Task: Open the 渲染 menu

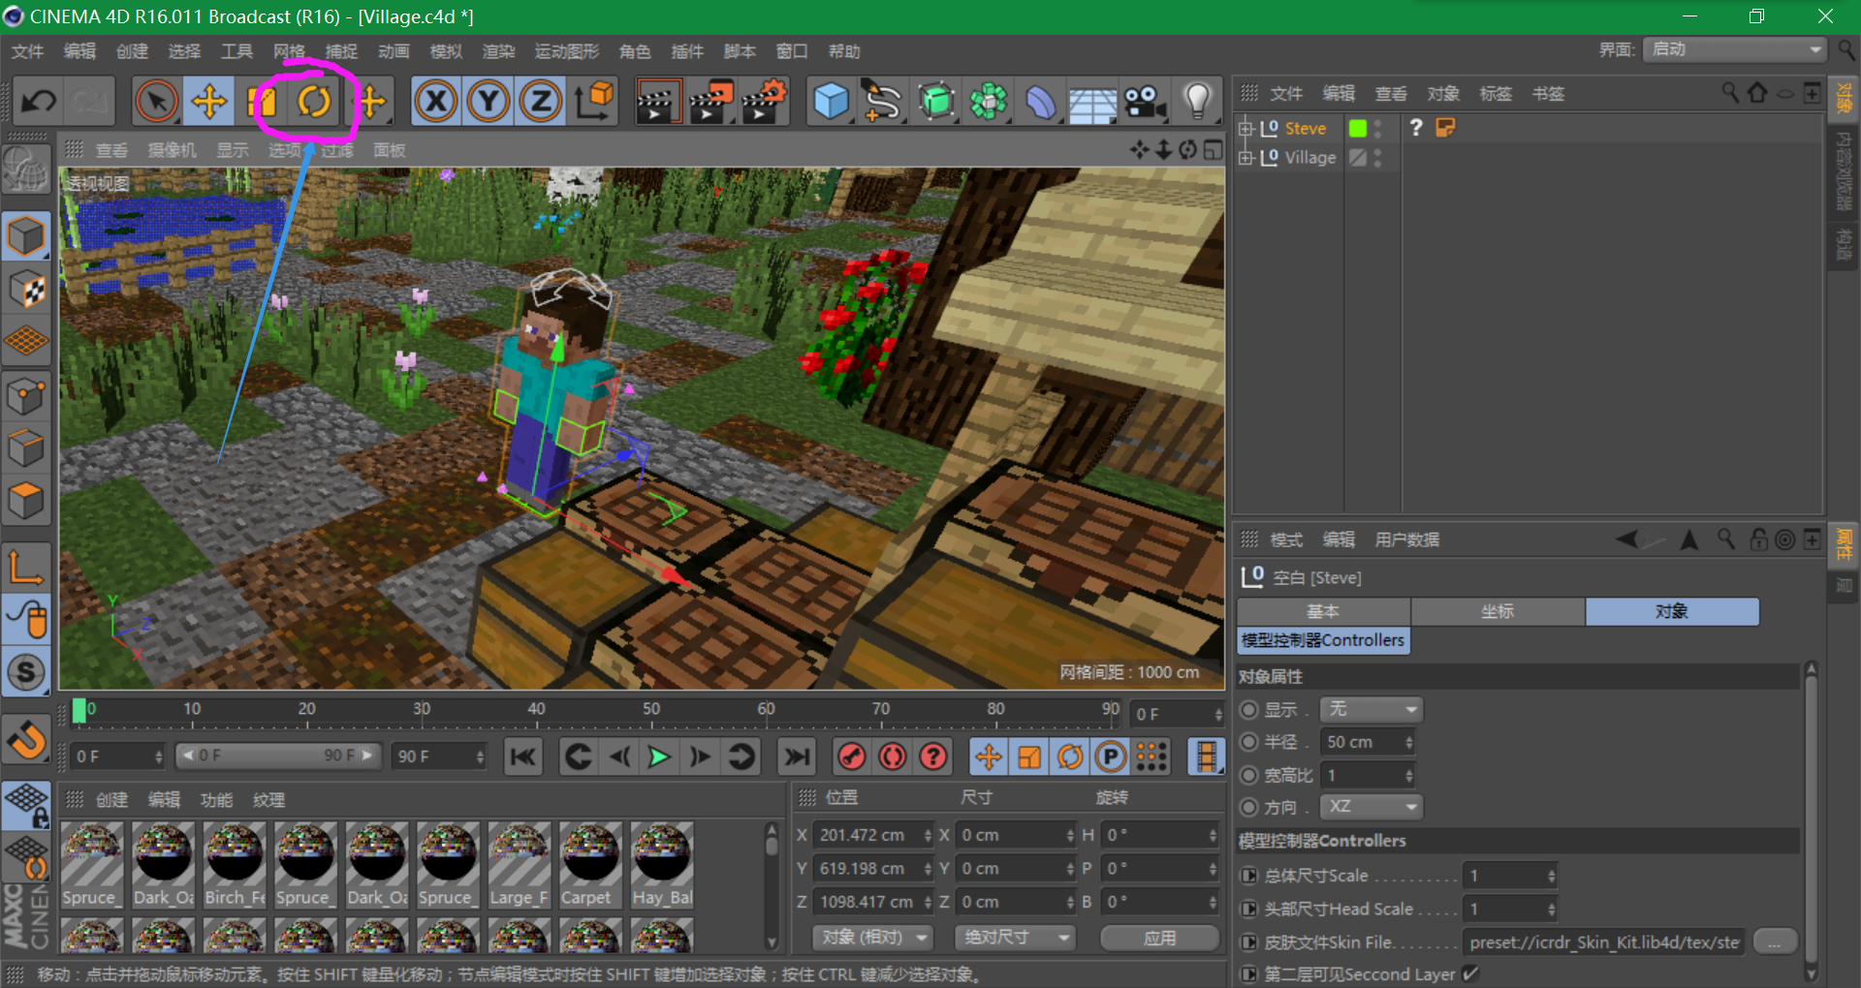Action: pyautogui.click(x=499, y=51)
